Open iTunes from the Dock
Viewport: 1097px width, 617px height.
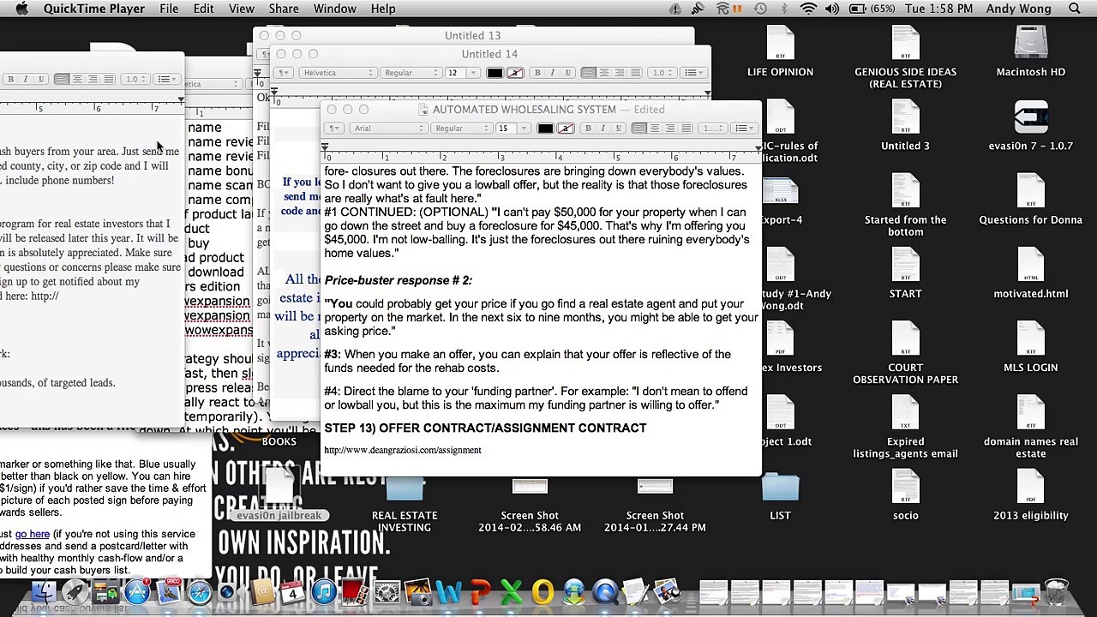pyautogui.click(x=324, y=592)
